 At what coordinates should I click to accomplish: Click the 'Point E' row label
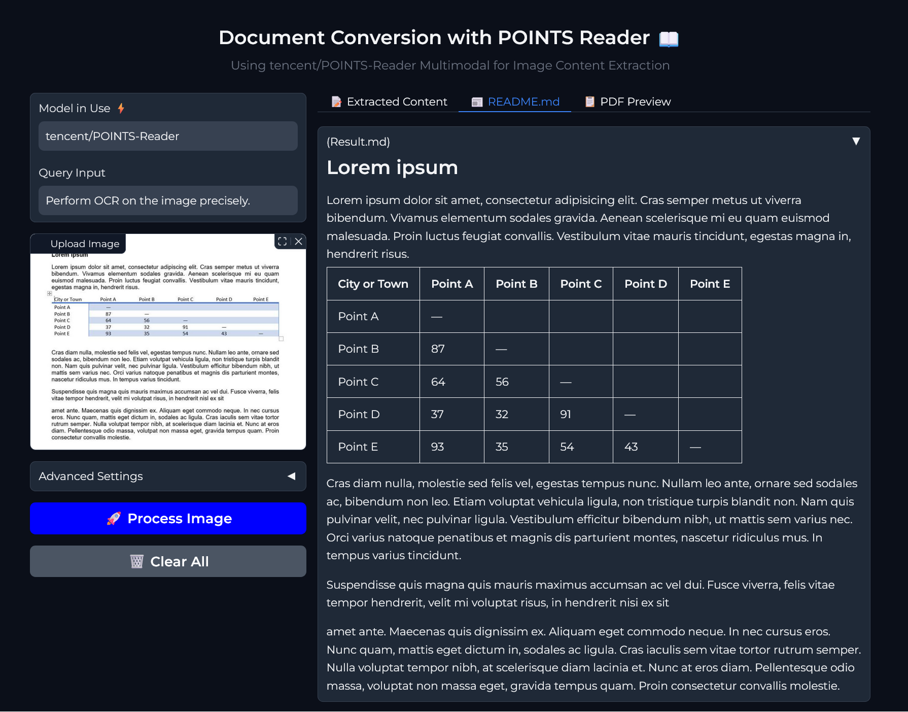(373, 447)
